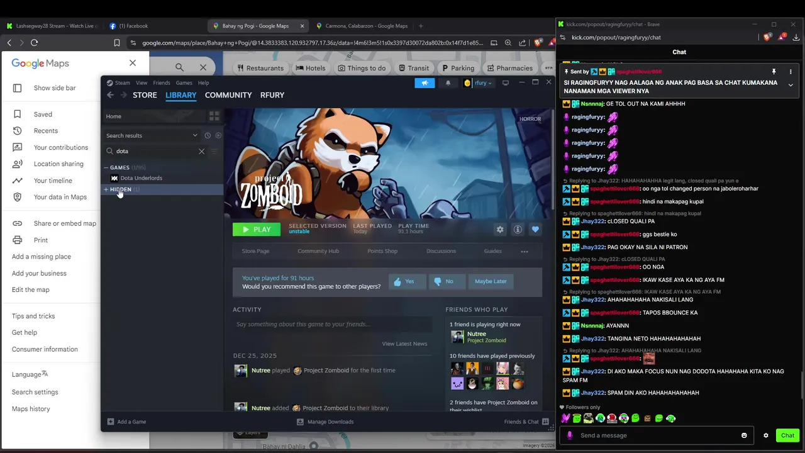
Task: Open Project Zomboid Store Page link
Action: [255, 251]
